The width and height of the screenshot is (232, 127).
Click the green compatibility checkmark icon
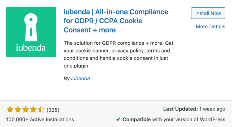click(118, 119)
